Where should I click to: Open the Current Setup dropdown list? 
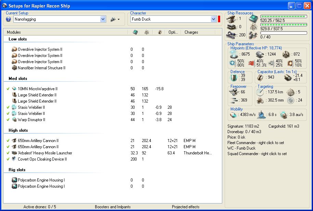pos(103,20)
